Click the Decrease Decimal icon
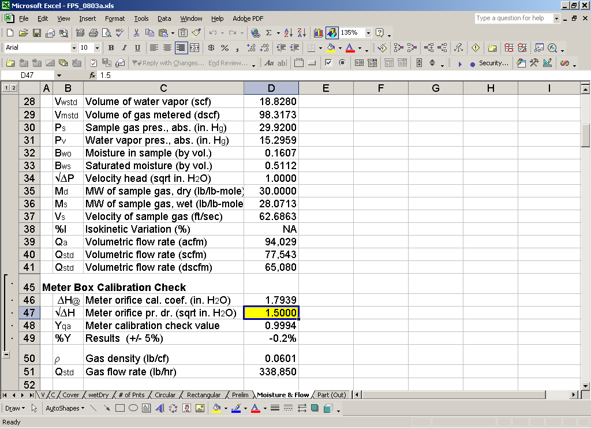The height and width of the screenshot is (429, 591). point(264,48)
